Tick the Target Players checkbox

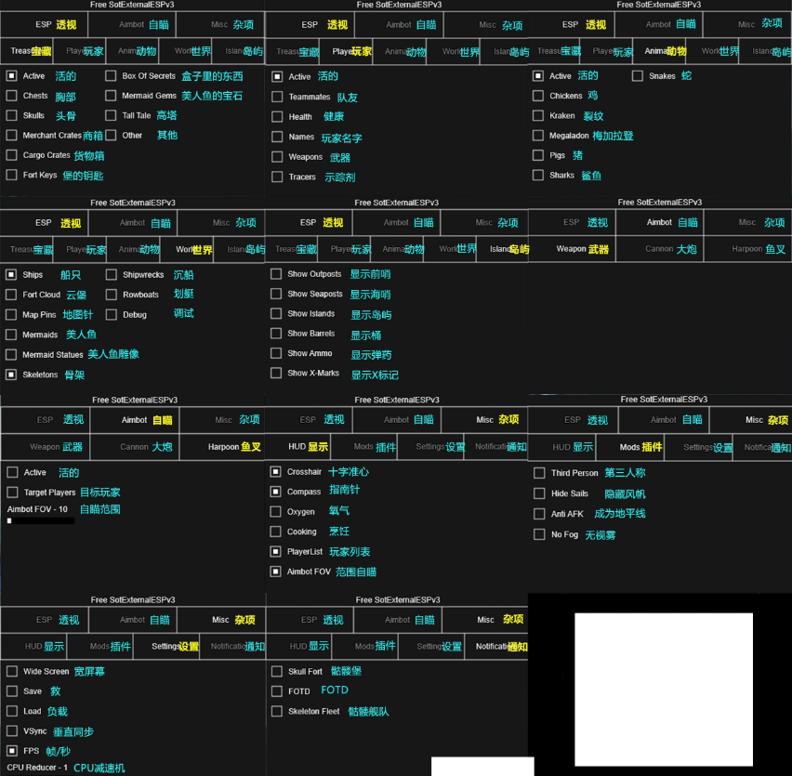(13, 493)
